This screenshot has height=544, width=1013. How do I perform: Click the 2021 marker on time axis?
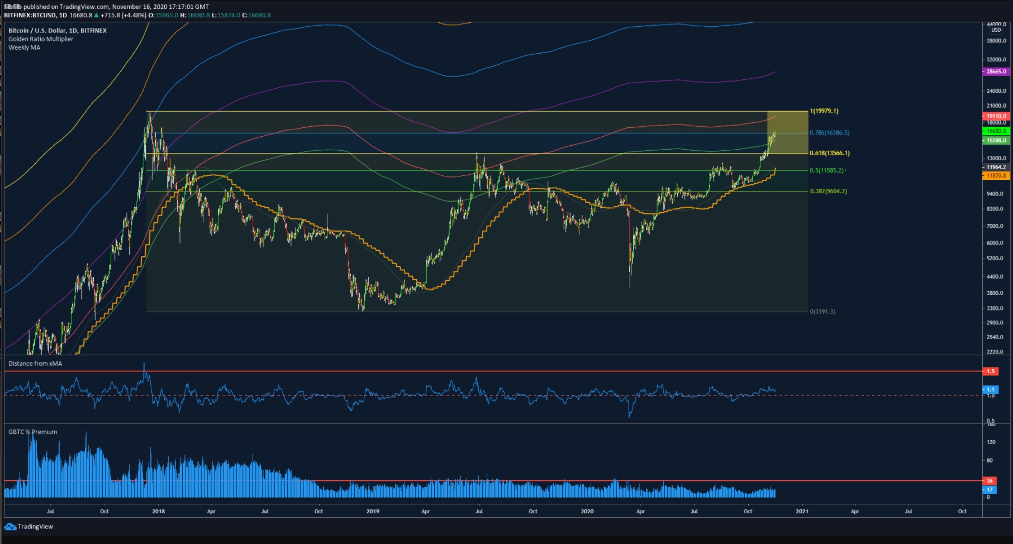tap(802, 511)
